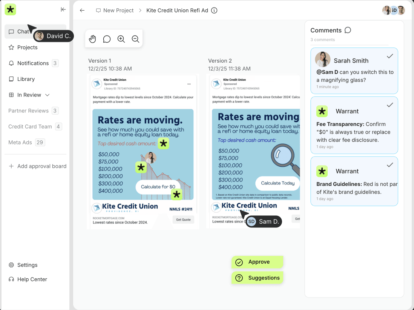The width and height of the screenshot is (414, 310).
Task: Click the 3 comments count text
Action: click(322, 40)
